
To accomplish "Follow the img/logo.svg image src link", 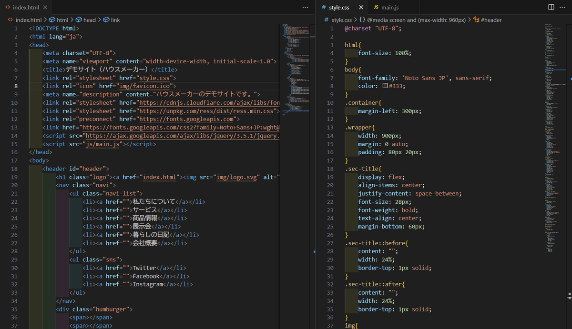I will click(235, 177).
